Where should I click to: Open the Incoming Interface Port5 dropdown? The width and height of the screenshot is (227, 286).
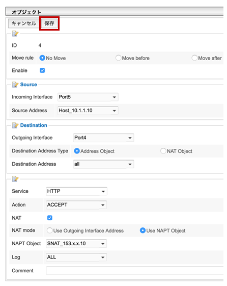click(88, 97)
